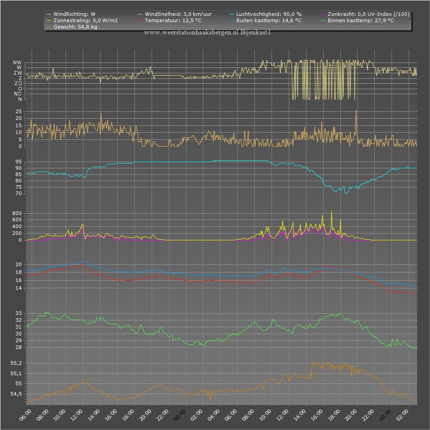The height and width of the screenshot is (430, 430).
Task: Select the 400 label on the solar radiation axis
Action: 17,226
